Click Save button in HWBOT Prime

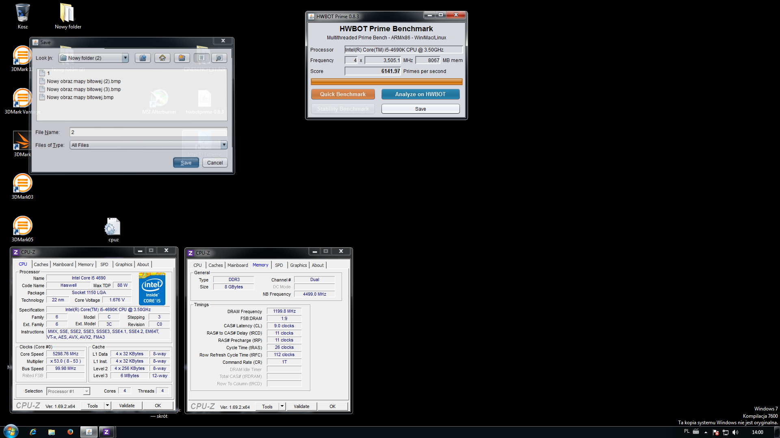coord(420,109)
